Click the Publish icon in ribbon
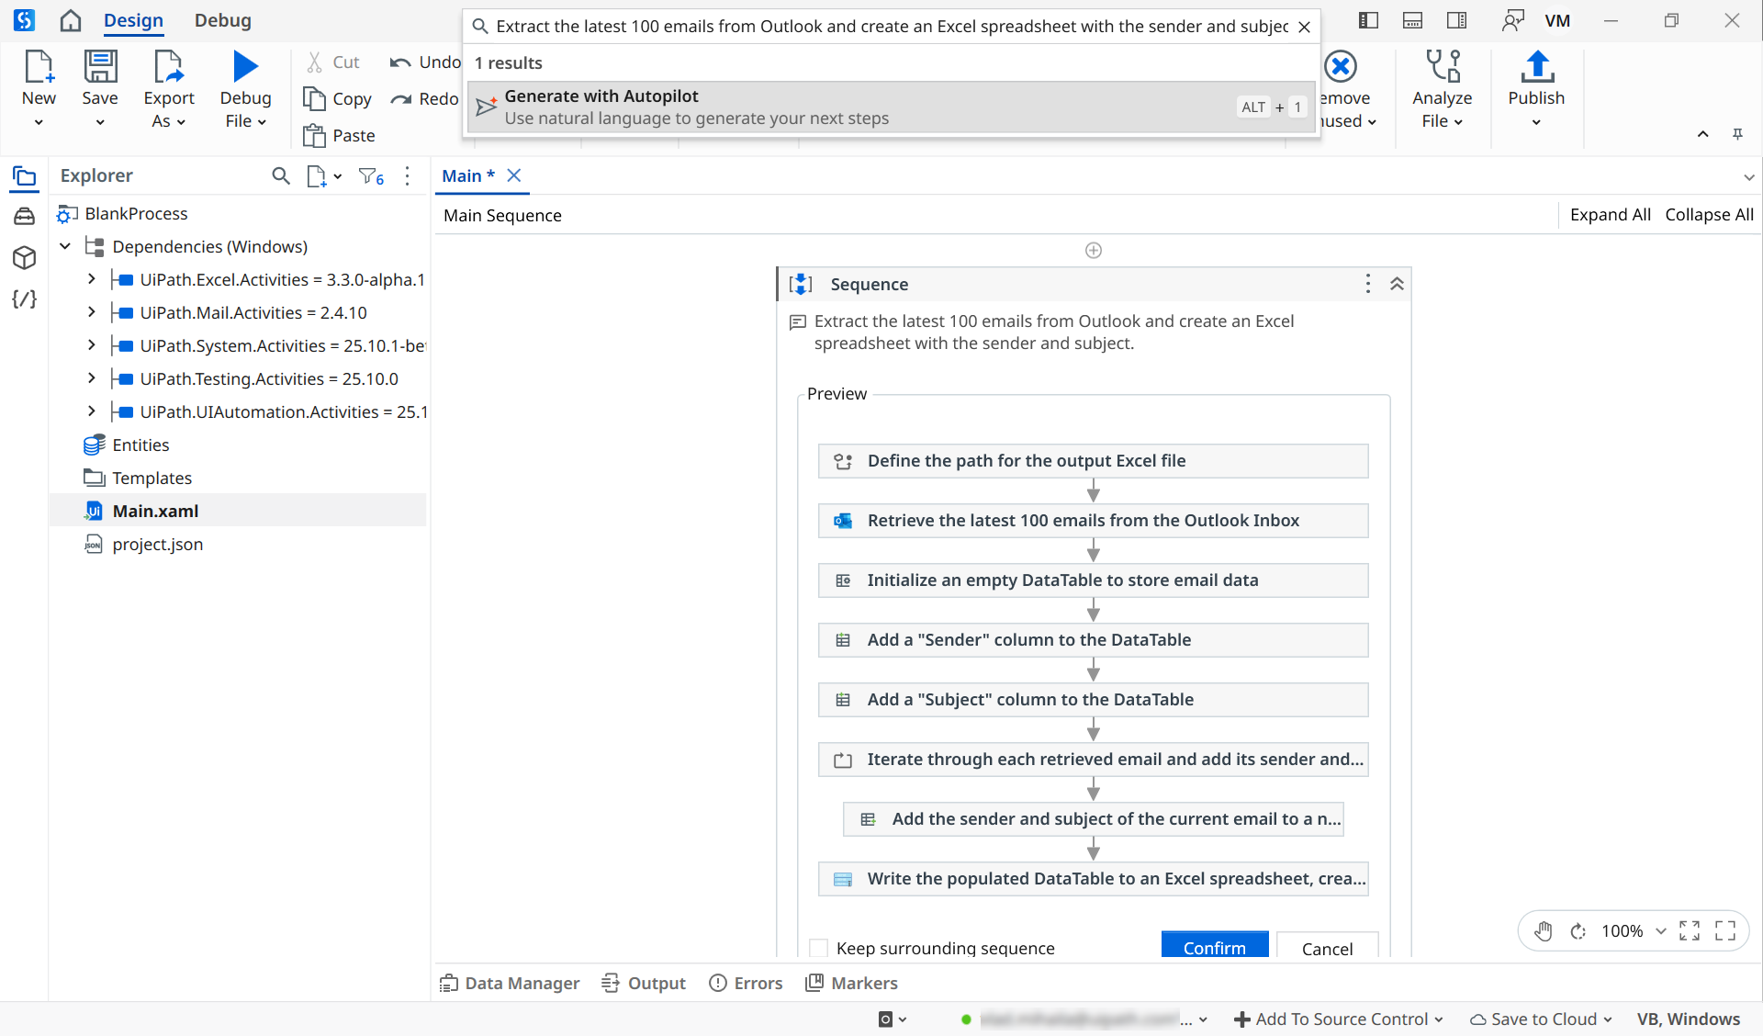Screen dimensions: 1763x1036 pyautogui.click(x=1536, y=68)
